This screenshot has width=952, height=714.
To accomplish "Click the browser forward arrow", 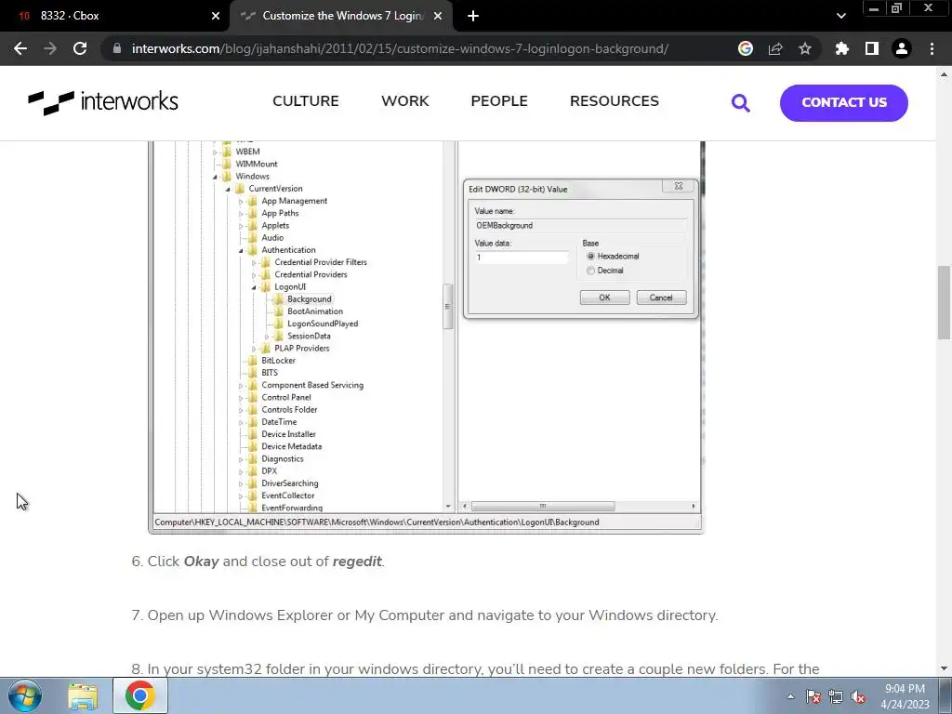I will pyautogui.click(x=50, y=48).
